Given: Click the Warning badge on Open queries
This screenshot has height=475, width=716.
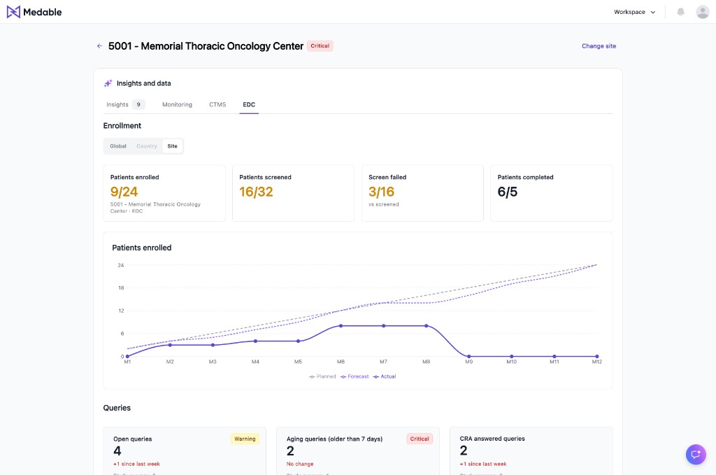Looking at the screenshot, I should 245,439.
